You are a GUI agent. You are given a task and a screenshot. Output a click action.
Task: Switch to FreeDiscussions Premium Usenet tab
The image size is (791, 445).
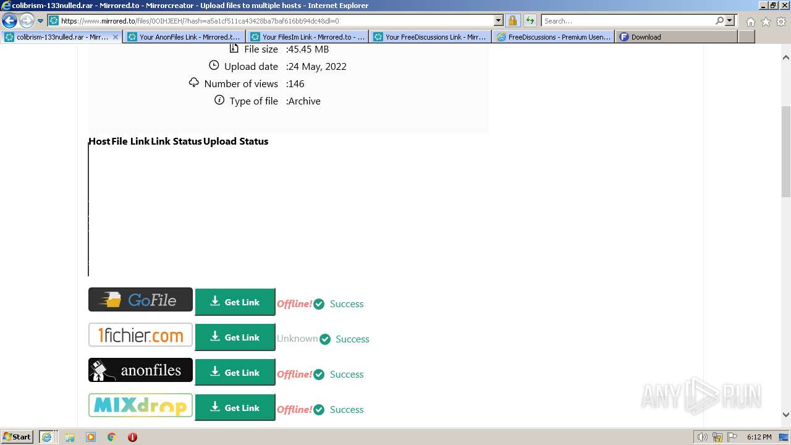[x=553, y=37]
